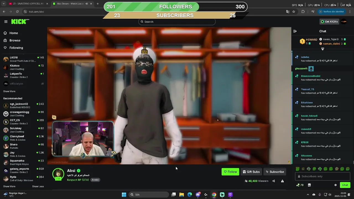Click the channel points 70 counter
Image resolution: width=354 pixels, height=199 pixels.
coord(300,185)
